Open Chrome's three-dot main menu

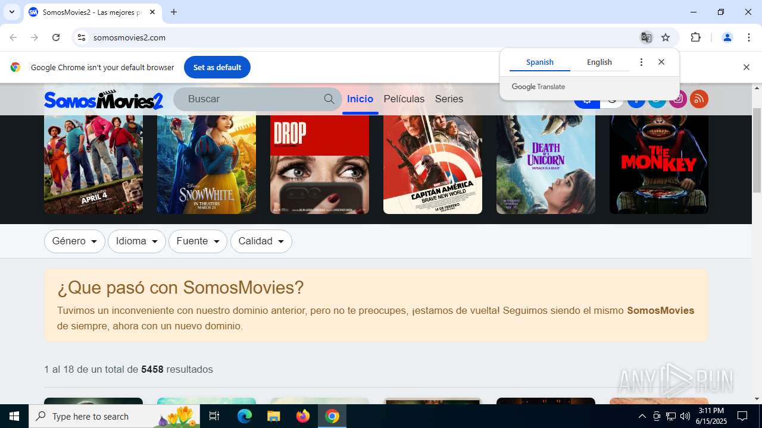749,37
